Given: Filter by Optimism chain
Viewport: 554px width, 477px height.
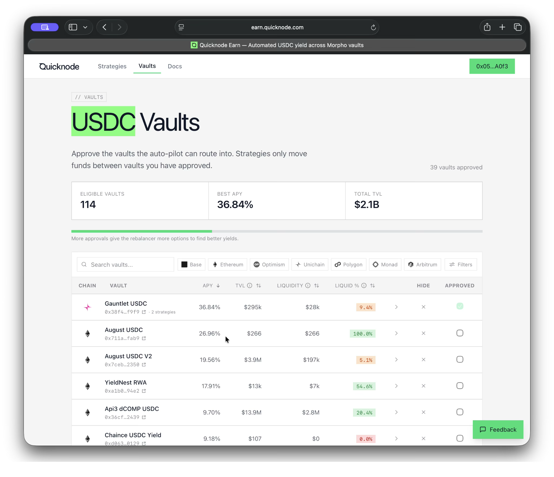Looking at the screenshot, I should tap(269, 265).
